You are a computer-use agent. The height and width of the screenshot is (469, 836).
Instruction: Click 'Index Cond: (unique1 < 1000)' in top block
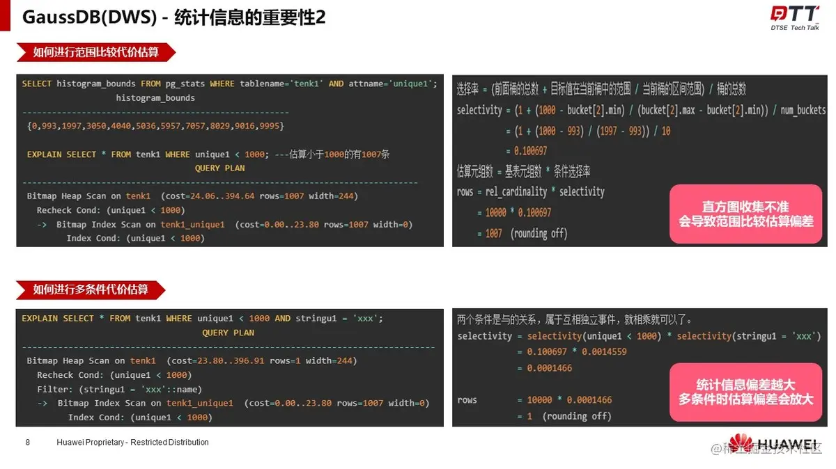tap(136, 238)
